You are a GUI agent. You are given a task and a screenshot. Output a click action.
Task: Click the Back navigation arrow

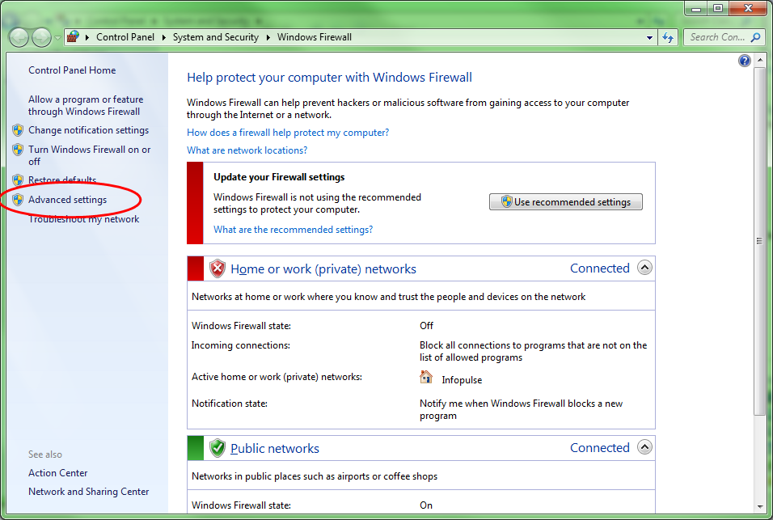click(x=19, y=37)
